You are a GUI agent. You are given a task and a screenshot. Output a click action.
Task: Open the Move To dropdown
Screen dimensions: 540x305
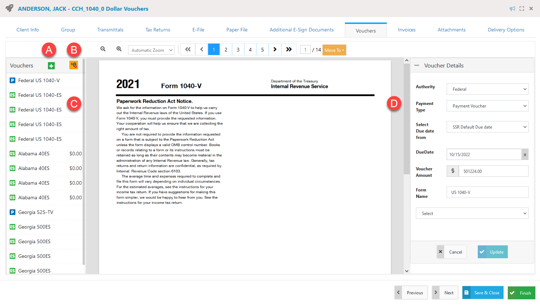click(x=334, y=50)
